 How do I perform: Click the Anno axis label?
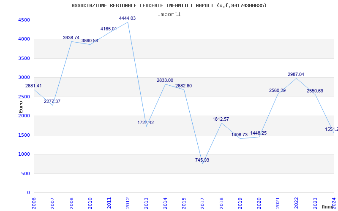[x=327, y=207]
